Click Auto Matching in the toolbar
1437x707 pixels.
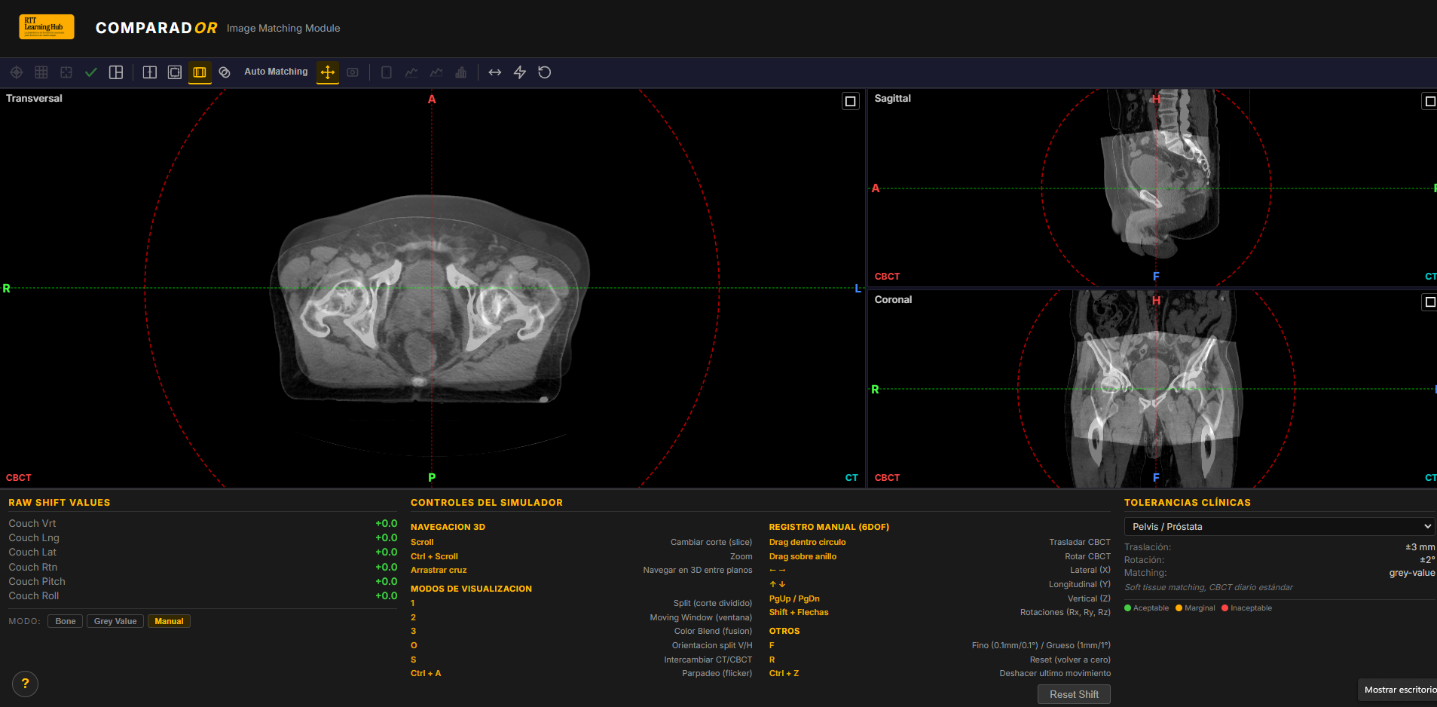pos(276,72)
